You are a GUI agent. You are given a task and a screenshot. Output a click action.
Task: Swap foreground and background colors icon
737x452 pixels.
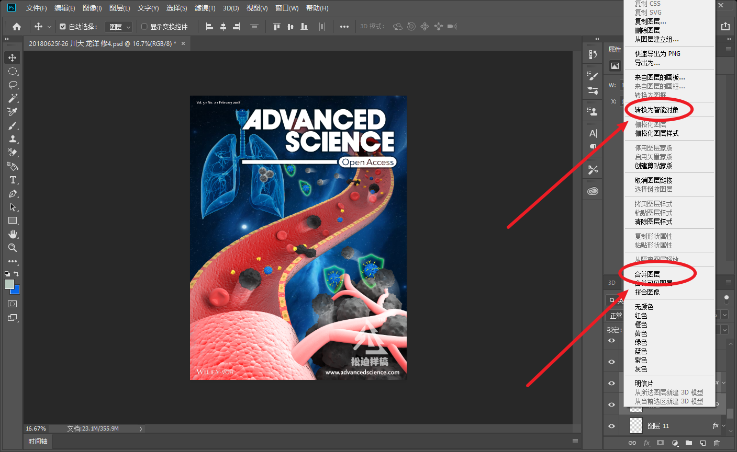coord(16,274)
